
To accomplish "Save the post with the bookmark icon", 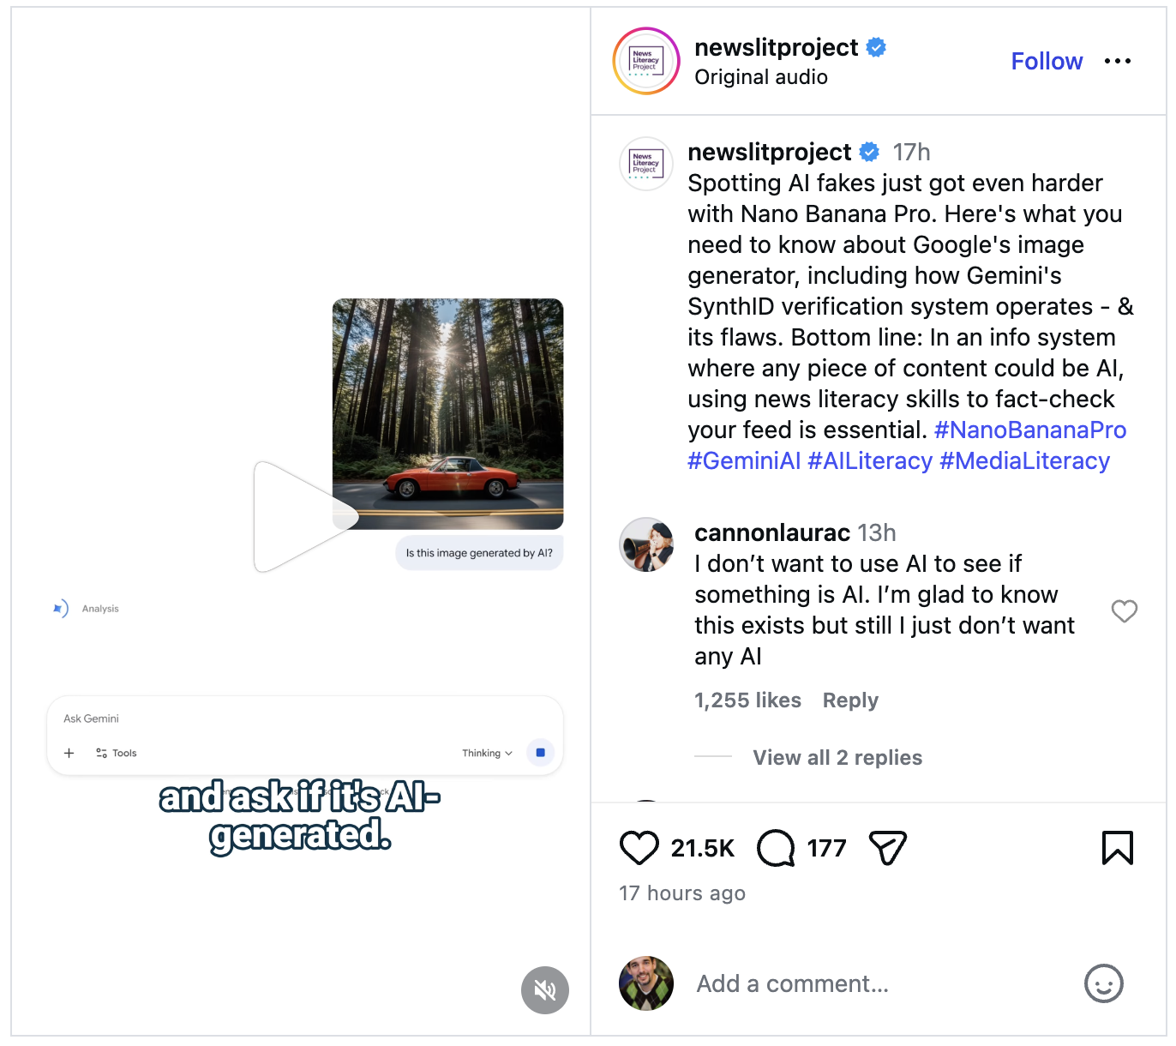I will click(x=1117, y=848).
